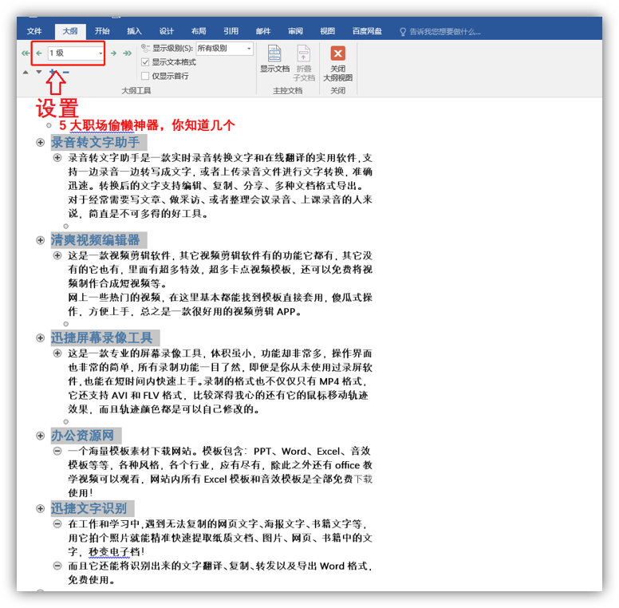This screenshot has height=608, width=619.
Task: Switch to the 引用 ribbon tab
Action: coord(231,31)
